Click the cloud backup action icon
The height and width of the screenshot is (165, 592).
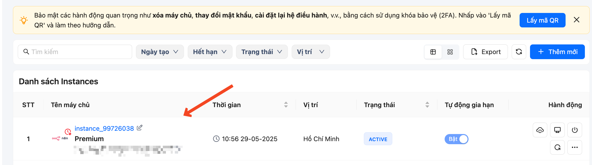pyautogui.click(x=540, y=130)
